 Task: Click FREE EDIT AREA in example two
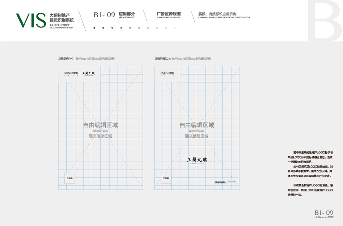pyautogui.click(x=197, y=131)
